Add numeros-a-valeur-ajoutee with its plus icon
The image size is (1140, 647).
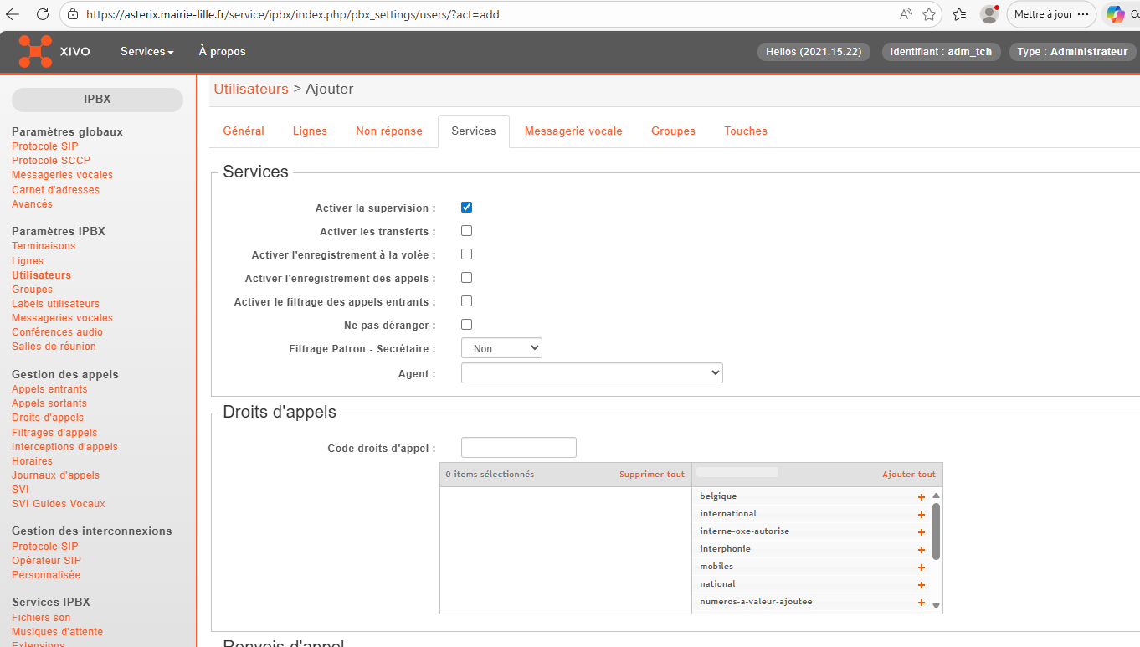pos(922,603)
